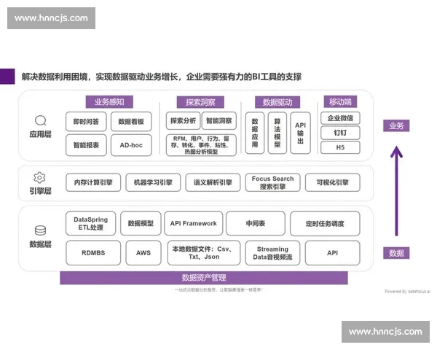
Task: Click the 中间表 box
Action: click(x=256, y=223)
